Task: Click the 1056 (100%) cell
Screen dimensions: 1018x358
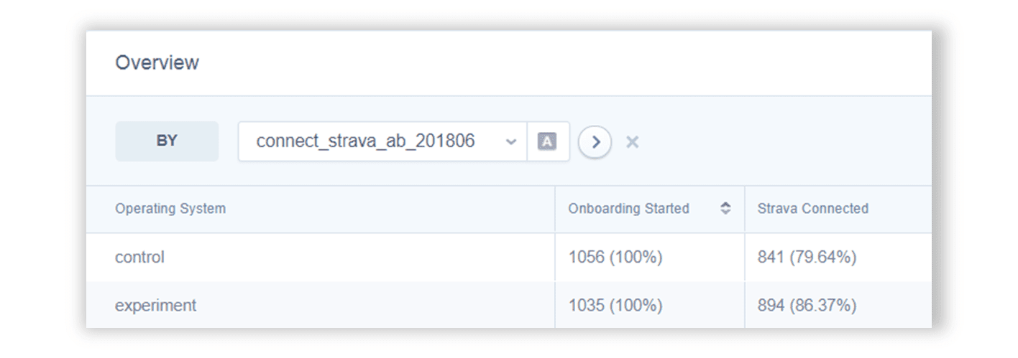Action: pyautogui.click(x=615, y=257)
